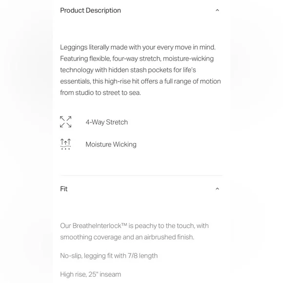This screenshot has width=283, height=283.
Task: Click the Fit heading text
Action: [x=64, y=189]
